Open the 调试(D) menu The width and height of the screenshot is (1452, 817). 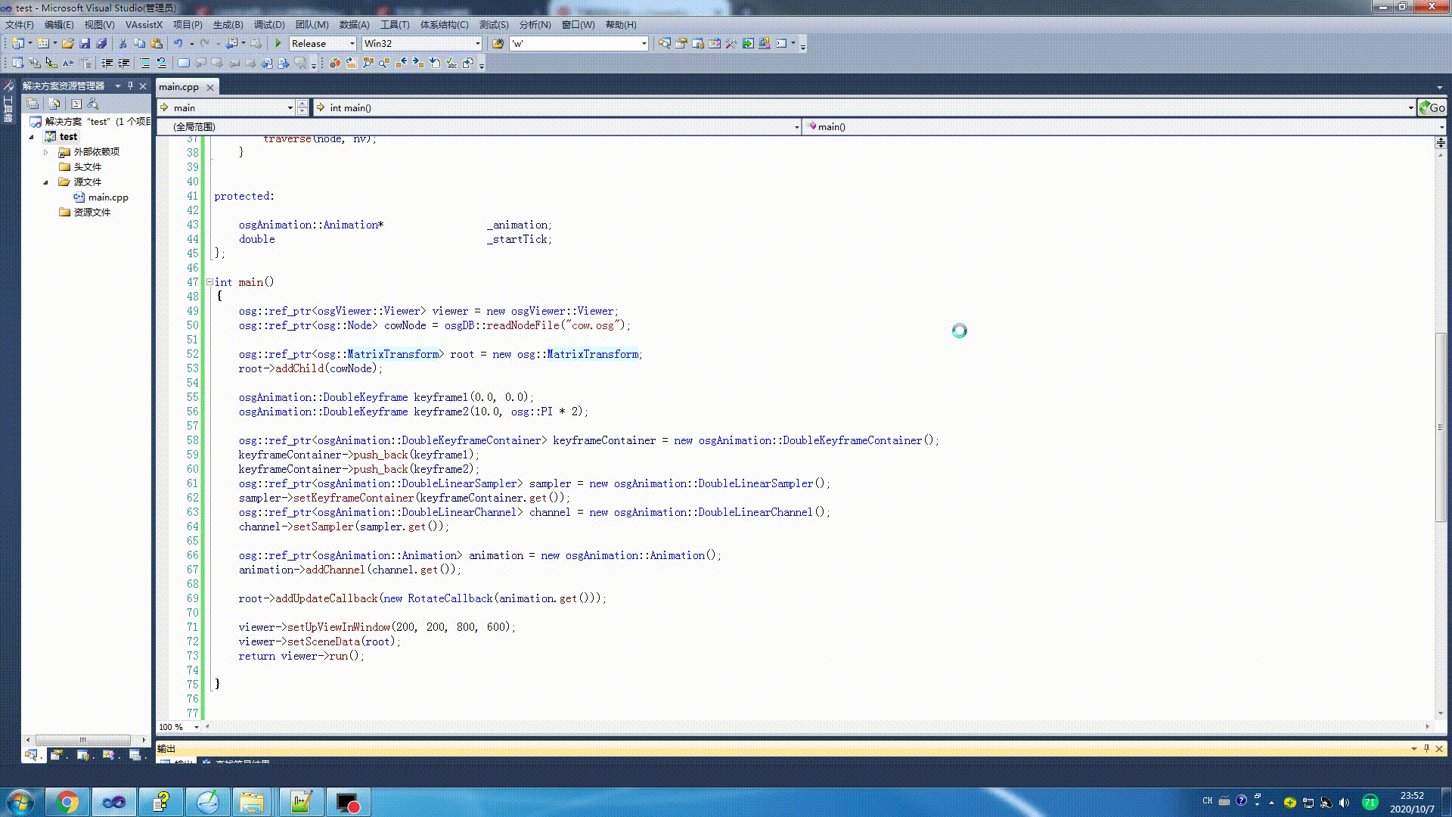point(268,24)
